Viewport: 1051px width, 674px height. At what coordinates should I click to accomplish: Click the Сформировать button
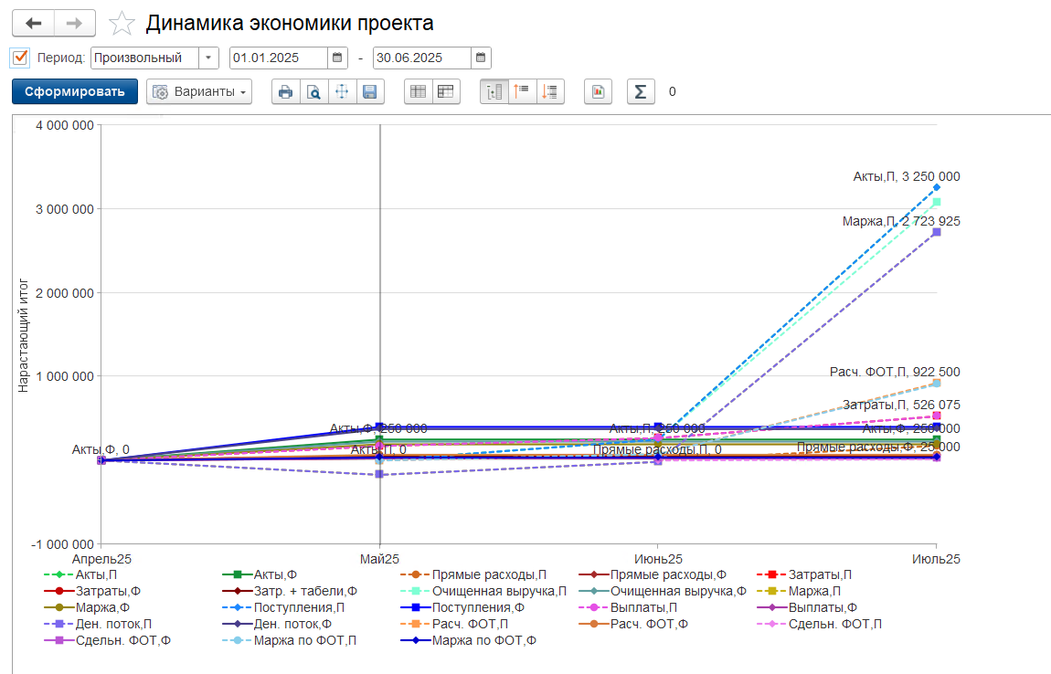[75, 92]
